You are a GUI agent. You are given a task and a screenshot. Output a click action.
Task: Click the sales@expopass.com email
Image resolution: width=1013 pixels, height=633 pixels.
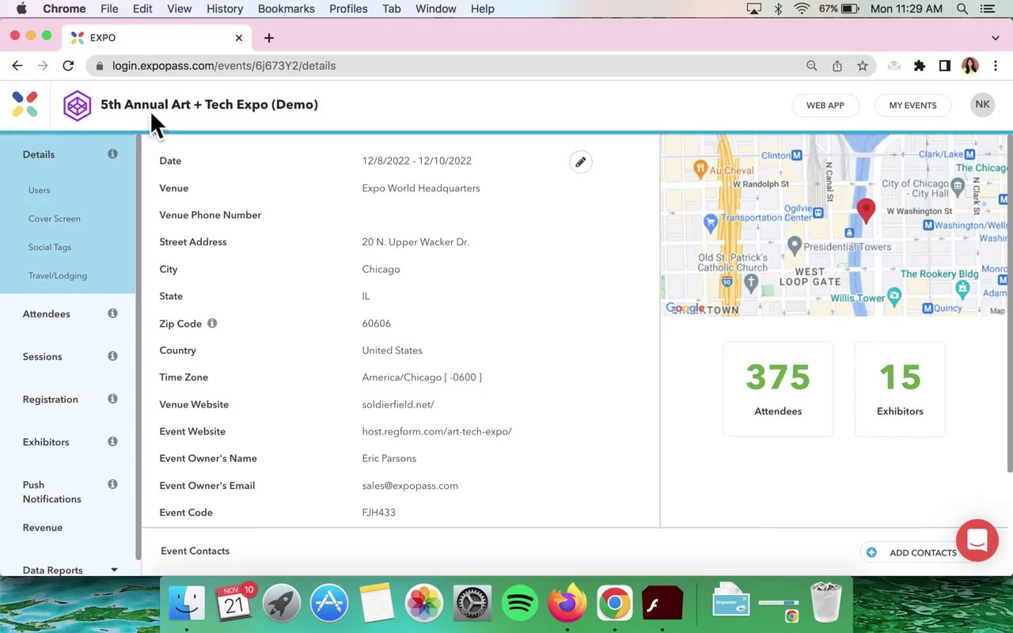click(x=410, y=486)
